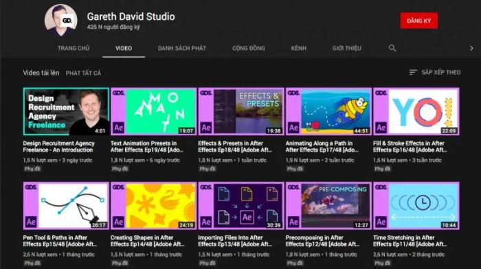
Task: Click the sort lines icon beside SẮP XẾP THEO
Action: pyautogui.click(x=413, y=72)
